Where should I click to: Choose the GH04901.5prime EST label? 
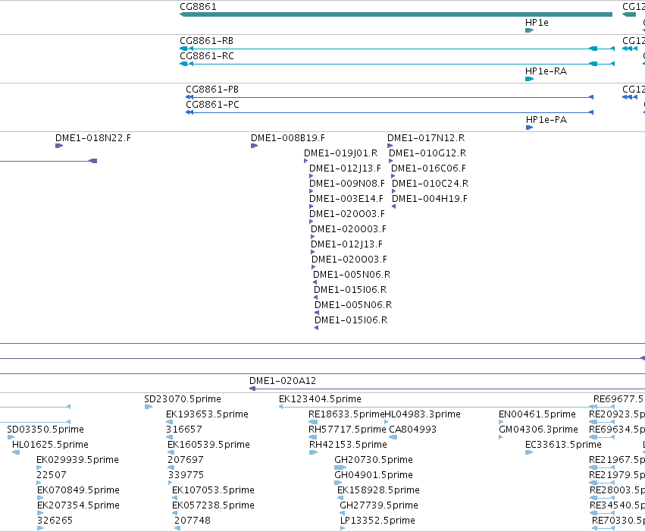tap(374, 475)
